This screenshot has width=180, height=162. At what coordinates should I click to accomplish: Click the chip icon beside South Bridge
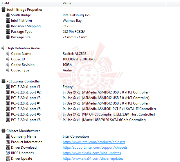coord(8,15)
